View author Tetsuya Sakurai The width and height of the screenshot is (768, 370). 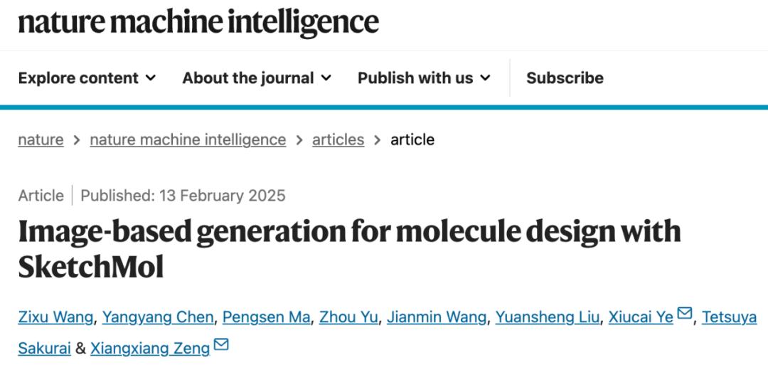729,317
